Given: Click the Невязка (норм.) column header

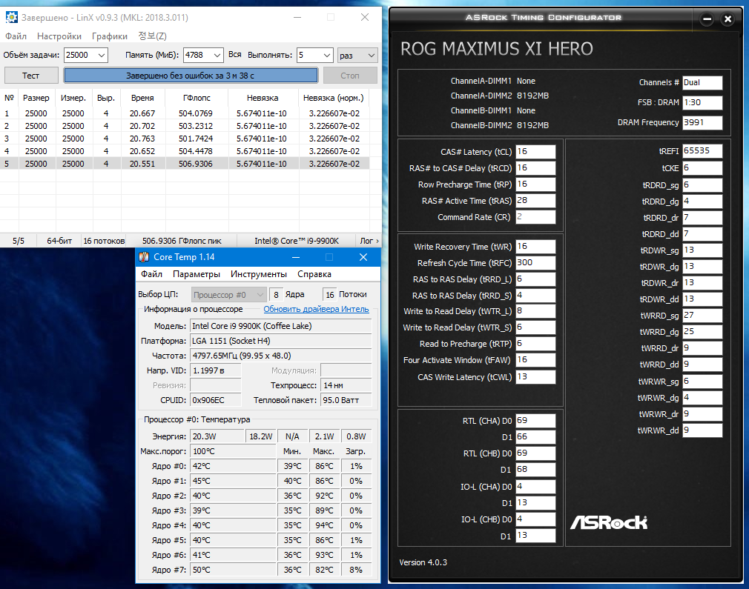Looking at the screenshot, I should [x=334, y=98].
